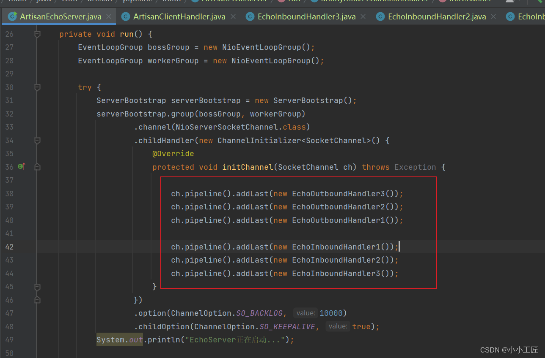Viewport: 545px width, 358px height.
Task: Click the 10000 value on line 47
Action: click(x=331, y=313)
